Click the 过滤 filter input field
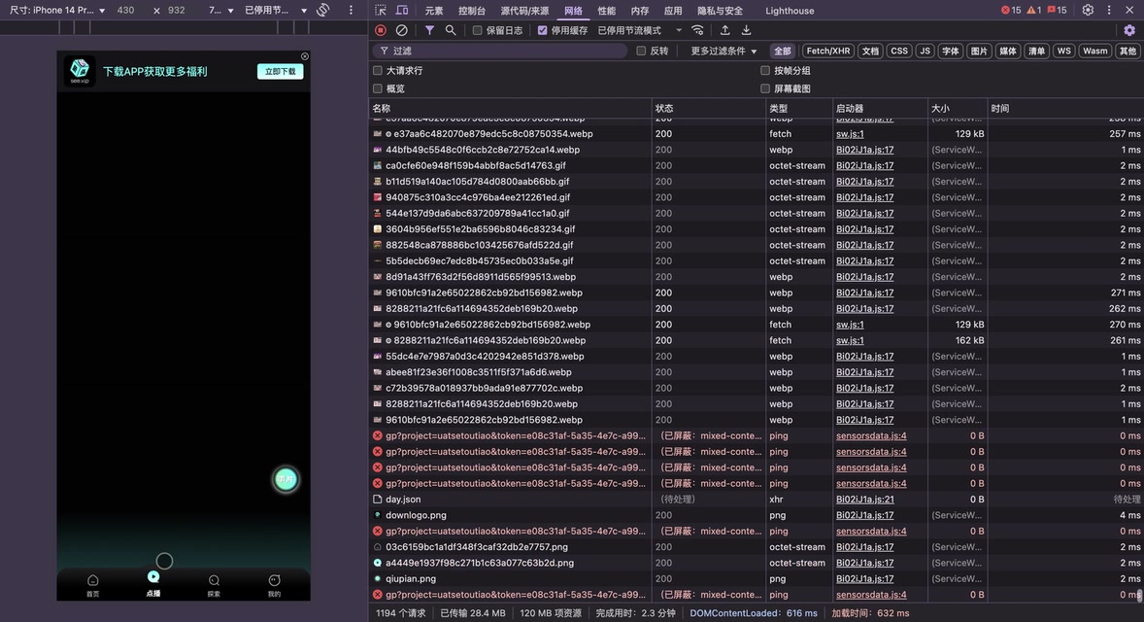The image size is (1144, 622). pos(505,51)
